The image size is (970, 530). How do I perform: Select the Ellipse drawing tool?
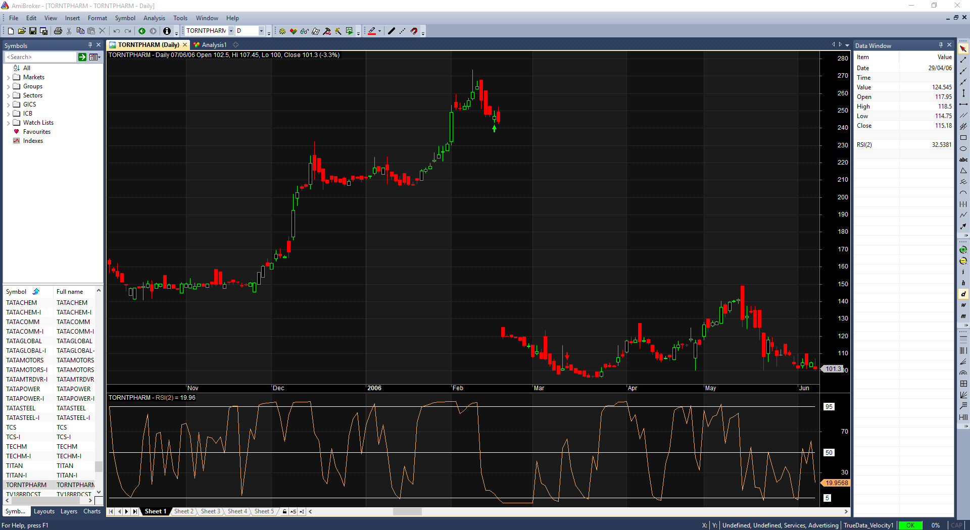pos(963,149)
